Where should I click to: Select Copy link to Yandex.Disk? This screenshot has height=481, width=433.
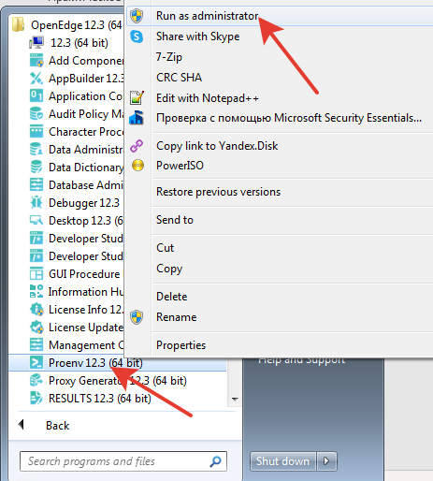pos(217,146)
